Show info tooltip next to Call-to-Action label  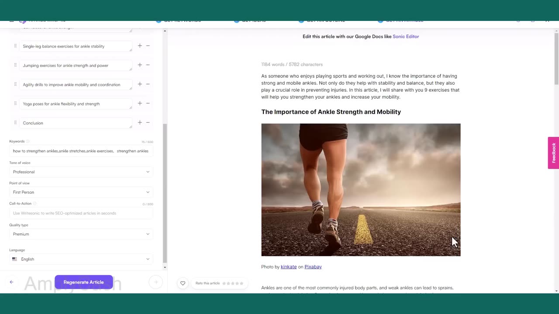tap(35, 204)
